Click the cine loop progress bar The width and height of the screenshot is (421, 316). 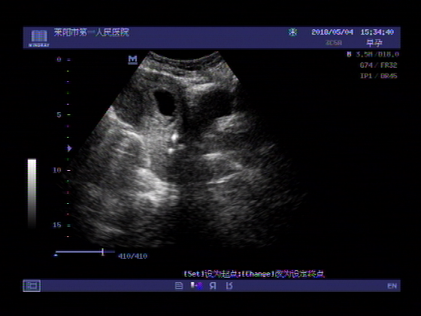(79, 252)
